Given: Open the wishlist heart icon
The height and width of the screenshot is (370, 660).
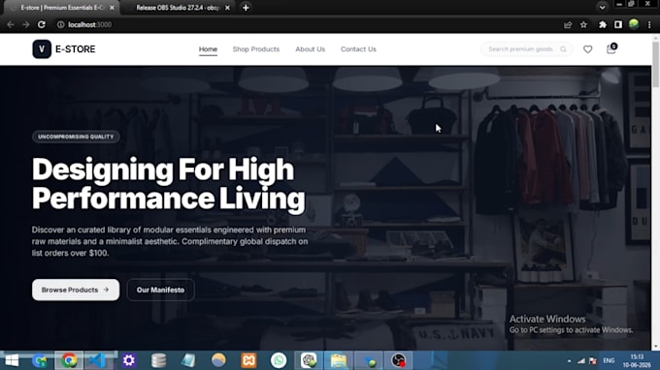Looking at the screenshot, I should point(587,49).
